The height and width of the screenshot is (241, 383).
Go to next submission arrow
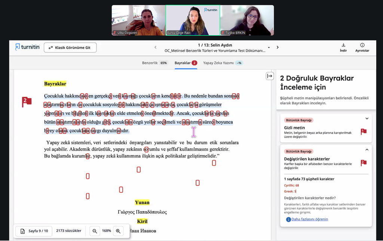[278, 47]
